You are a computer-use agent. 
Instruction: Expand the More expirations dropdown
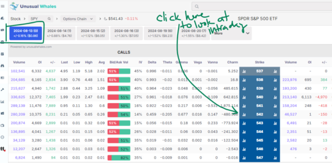(231, 33)
